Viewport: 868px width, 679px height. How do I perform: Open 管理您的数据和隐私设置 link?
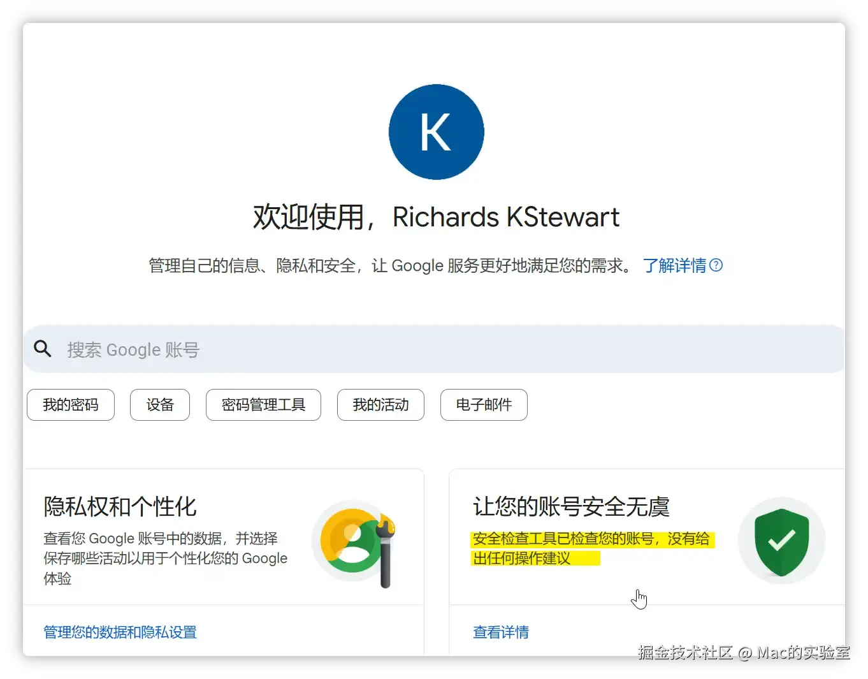(120, 632)
